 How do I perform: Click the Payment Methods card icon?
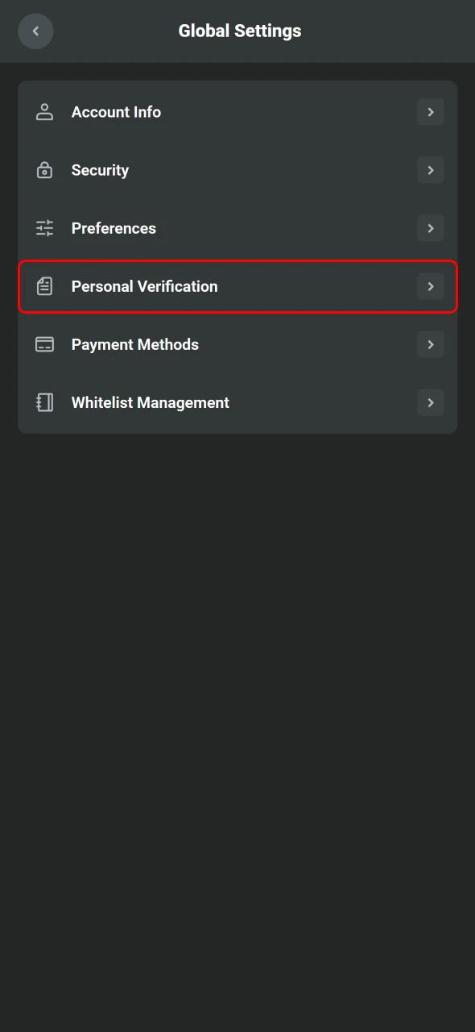(44, 344)
